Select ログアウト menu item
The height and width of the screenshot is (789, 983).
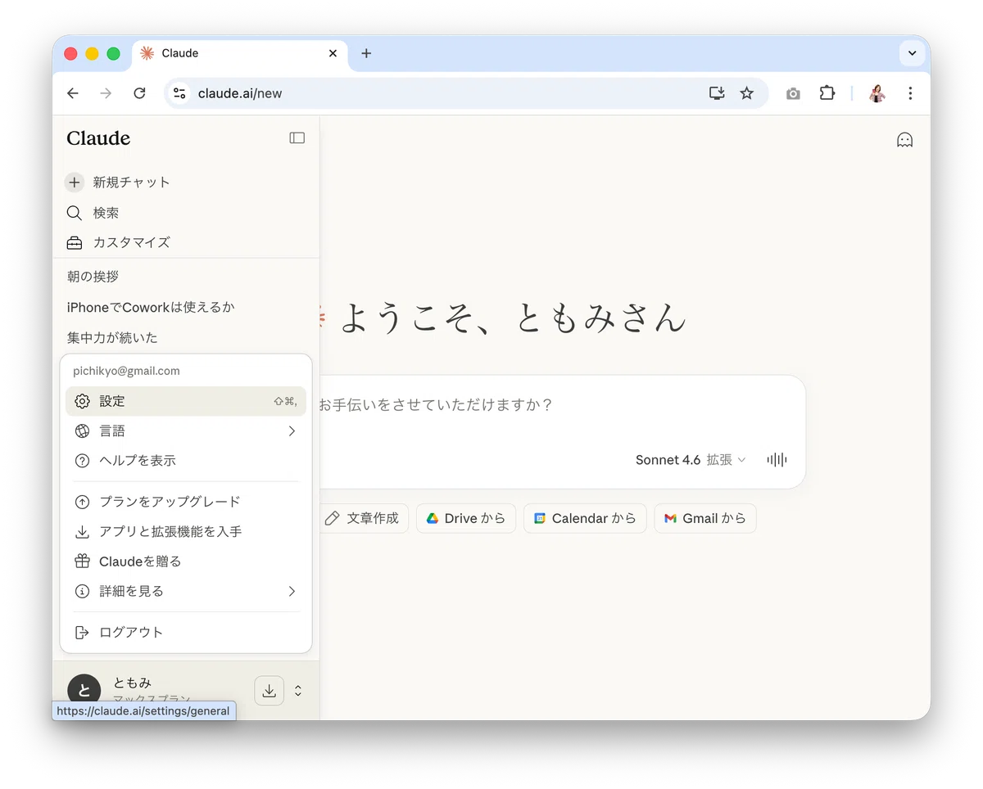click(186, 633)
